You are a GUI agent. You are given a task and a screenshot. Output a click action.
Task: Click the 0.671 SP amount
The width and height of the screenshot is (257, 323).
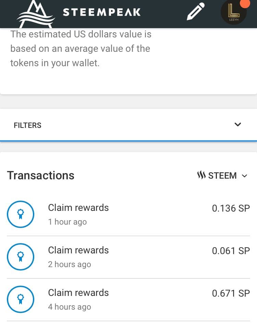231,293
